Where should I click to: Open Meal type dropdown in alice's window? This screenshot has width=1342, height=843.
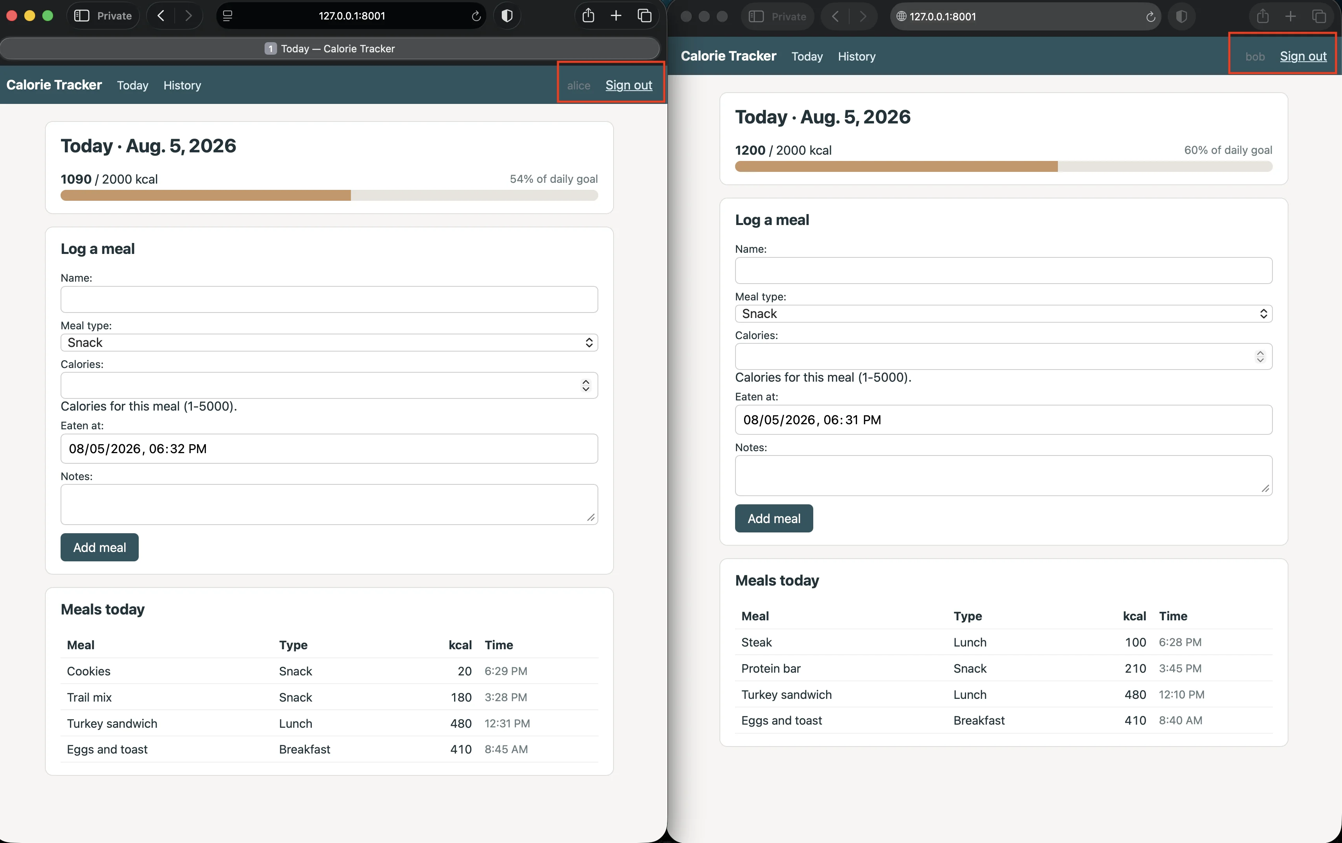[329, 343]
